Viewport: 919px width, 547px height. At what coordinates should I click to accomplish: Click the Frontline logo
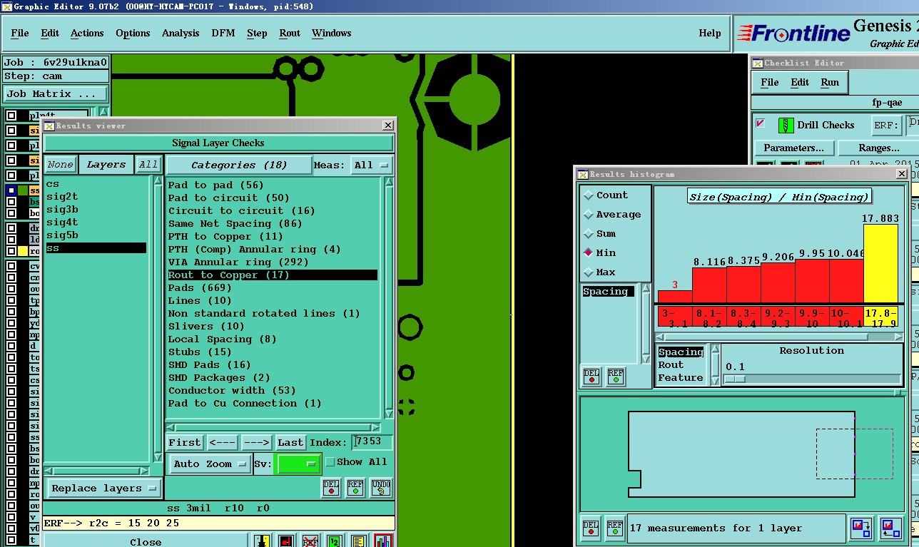point(793,33)
